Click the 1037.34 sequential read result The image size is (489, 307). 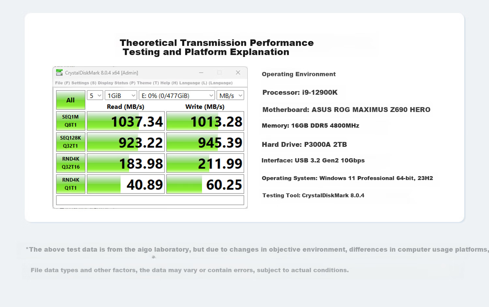(x=126, y=121)
